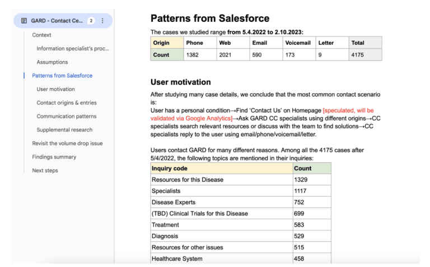Jump to Context in the outline
The height and width of the screenshot is (267, 430).
tap(41, 35)
